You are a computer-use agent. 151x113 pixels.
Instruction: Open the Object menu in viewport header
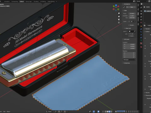click(8, 111)
